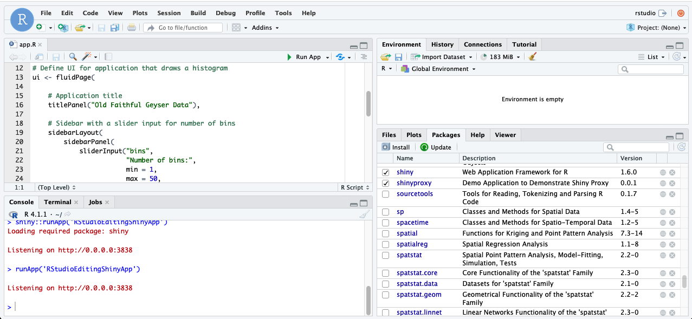Clear environment objects with the broom icon
The height and width of the screenshot is (319, 692).
[532, 57]
